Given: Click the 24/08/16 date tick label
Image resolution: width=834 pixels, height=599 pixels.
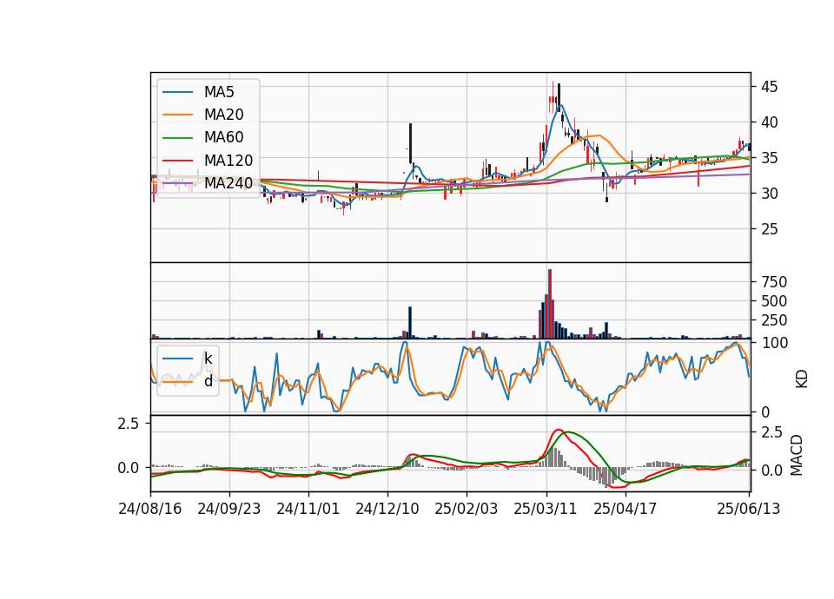Looking at the screenshot, I should 150,509.
